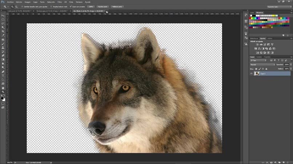
Task: Open the layer filter type dropdown
Action: 257,60
